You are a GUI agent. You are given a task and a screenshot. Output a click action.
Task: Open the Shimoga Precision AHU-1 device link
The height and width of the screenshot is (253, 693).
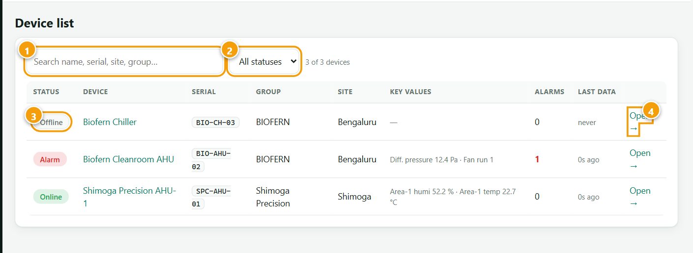click(x=129, y=197)
